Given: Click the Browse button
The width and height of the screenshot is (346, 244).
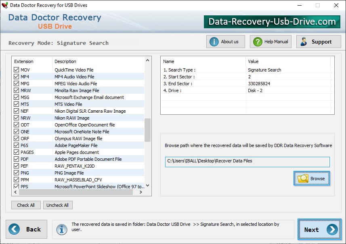Looking at the screenshot, I should (312, 179).
